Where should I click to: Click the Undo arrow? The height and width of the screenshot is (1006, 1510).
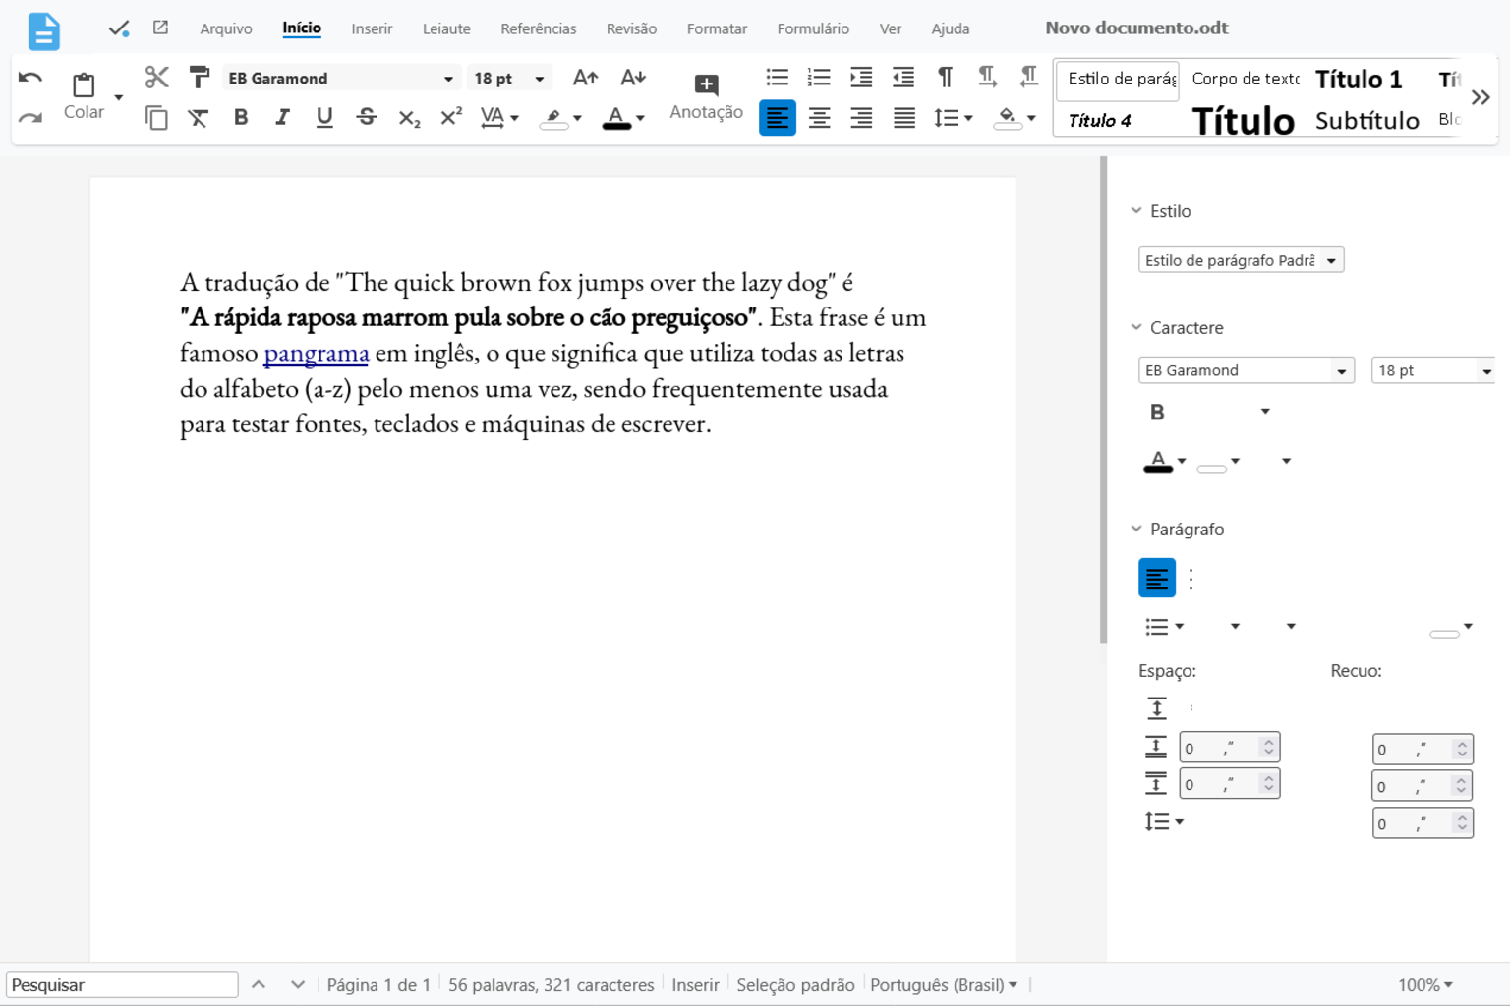30,78
